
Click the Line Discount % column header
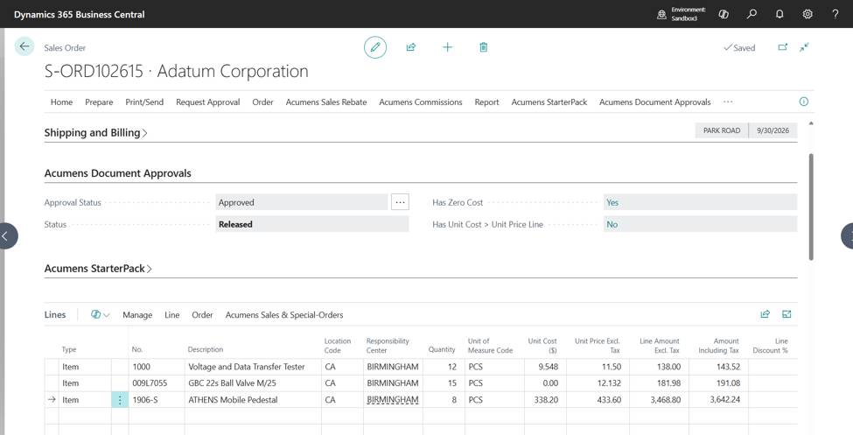pyautogui.click(x=770, y=346)
